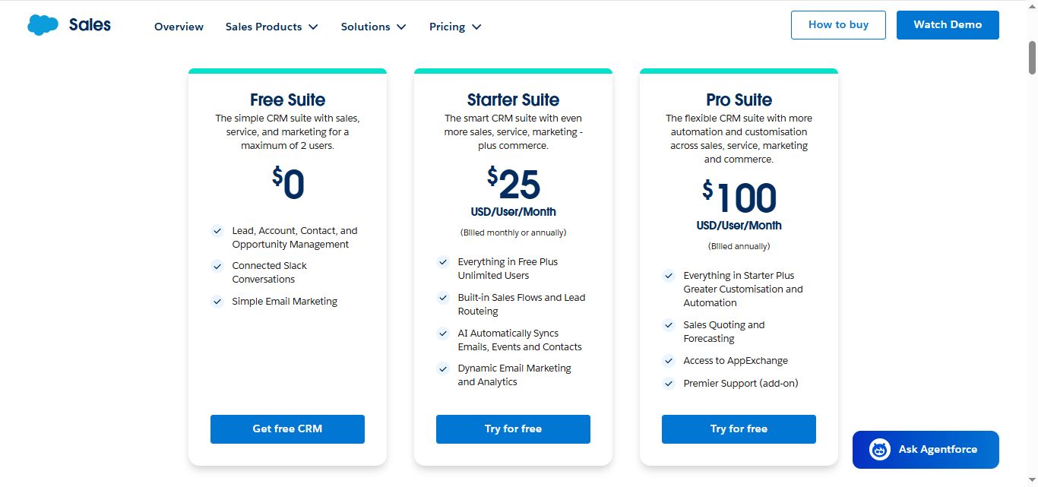This screenshot has width=1038, height=487.
Task: Click the checkmark beside Everything in Free Plus
Action: [443, 262]
